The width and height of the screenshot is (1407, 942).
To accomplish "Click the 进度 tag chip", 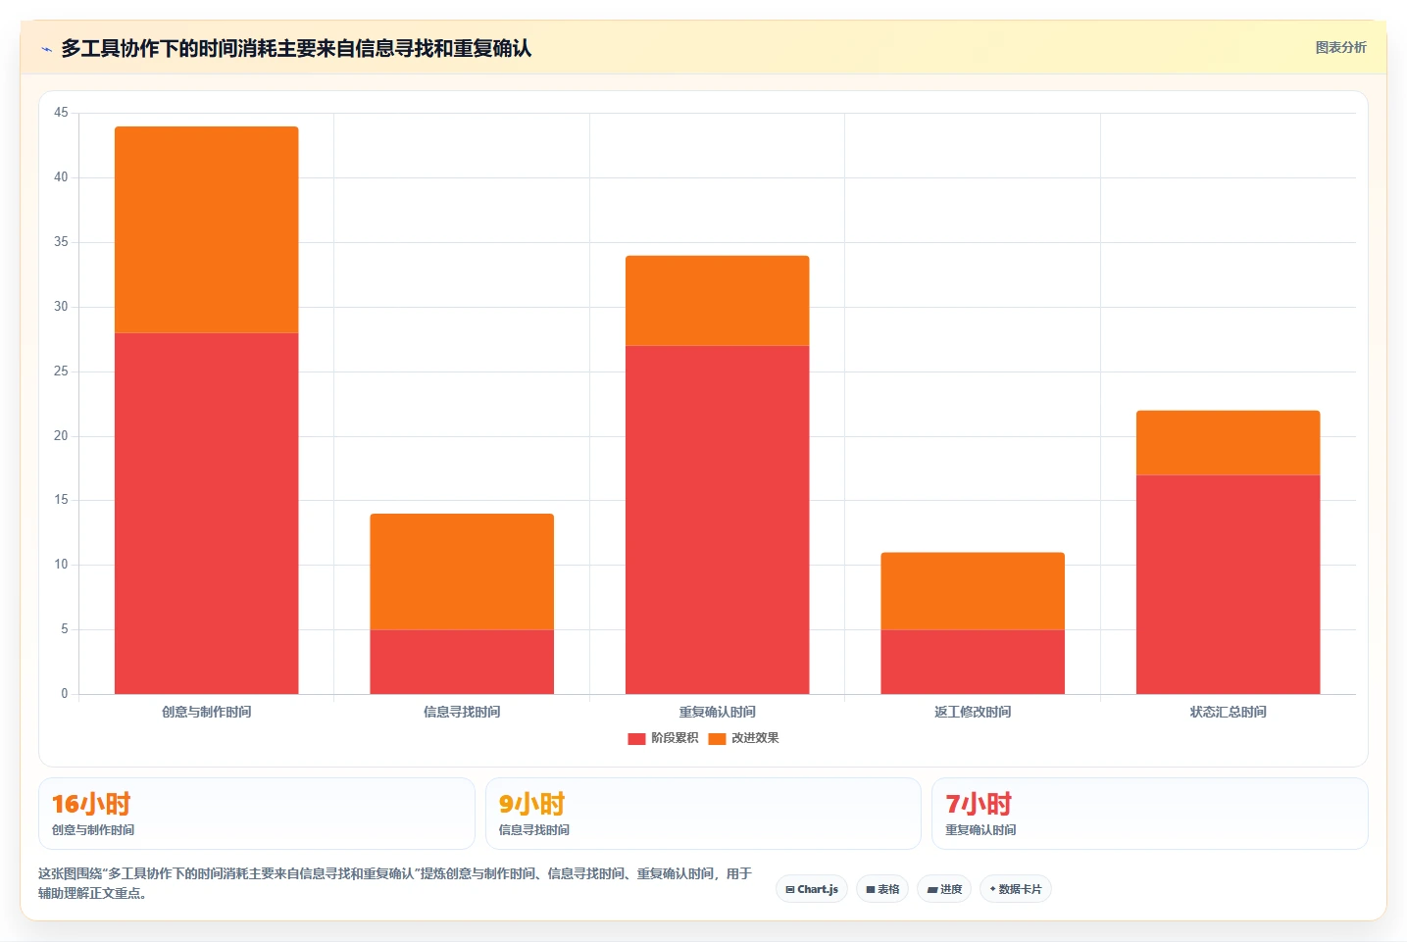I will click(944, 889).
